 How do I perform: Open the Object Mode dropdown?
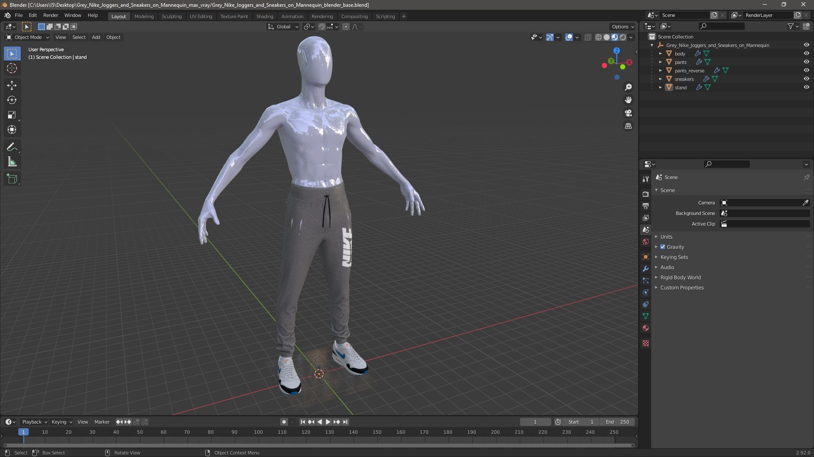point(28,38)
